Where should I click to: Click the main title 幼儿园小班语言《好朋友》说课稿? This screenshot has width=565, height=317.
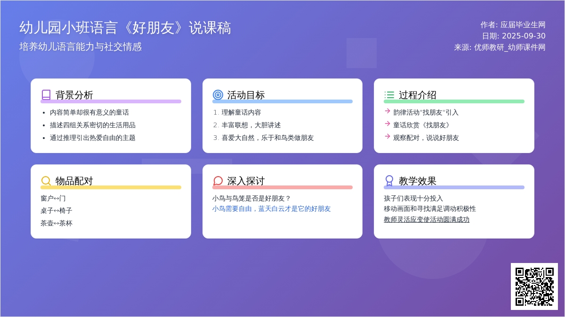125,28
